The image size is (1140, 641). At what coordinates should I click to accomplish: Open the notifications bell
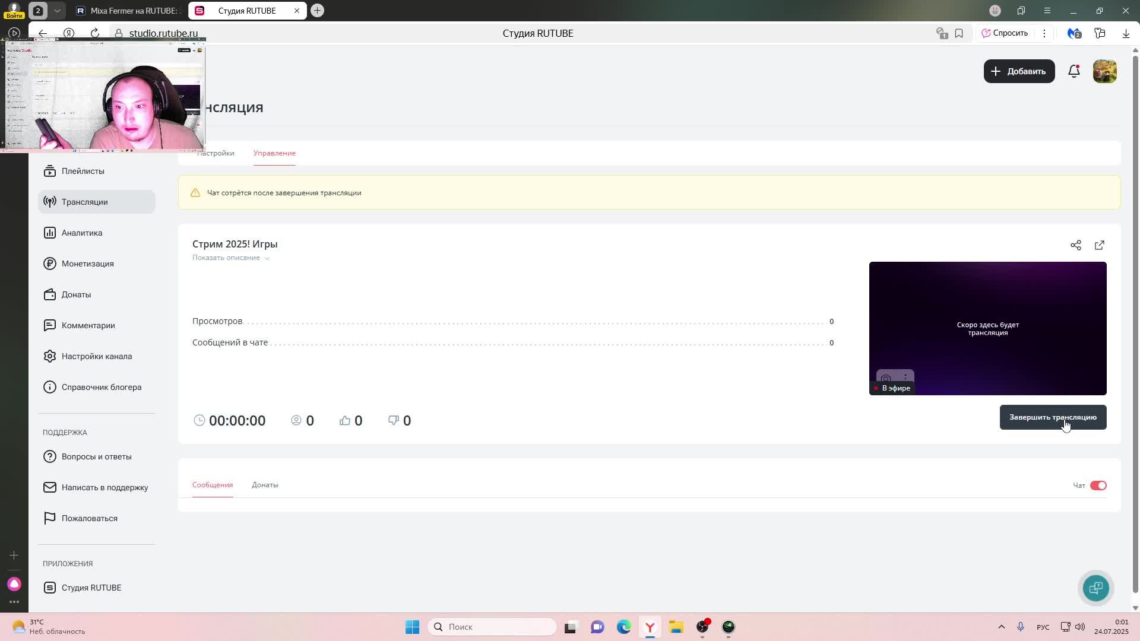coord(1073,71)
